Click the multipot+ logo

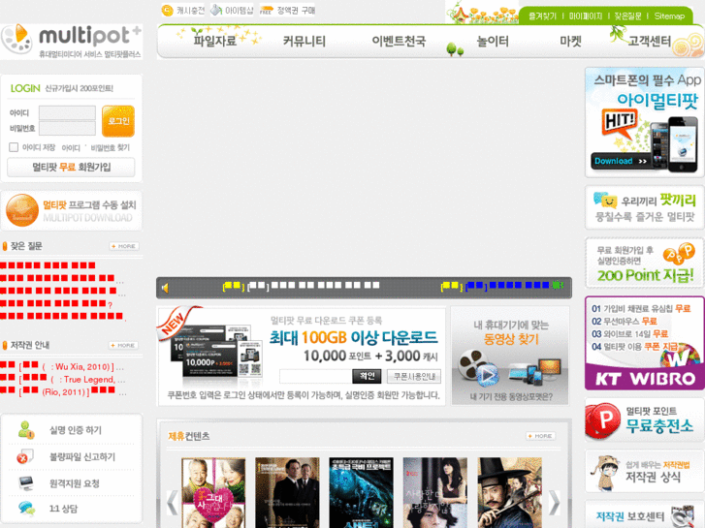click(x=72, y=42)
